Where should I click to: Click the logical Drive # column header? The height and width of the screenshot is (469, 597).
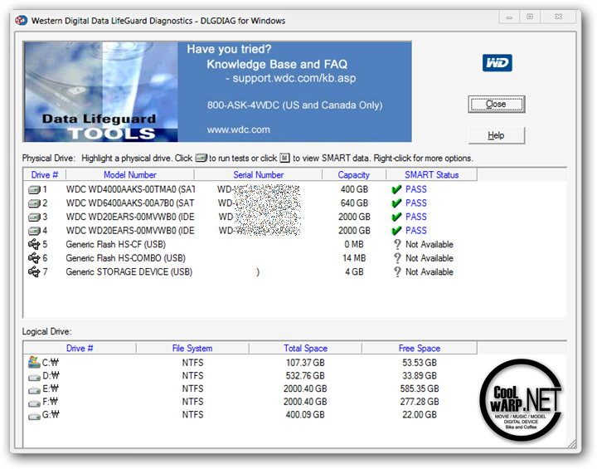[80, 348]
